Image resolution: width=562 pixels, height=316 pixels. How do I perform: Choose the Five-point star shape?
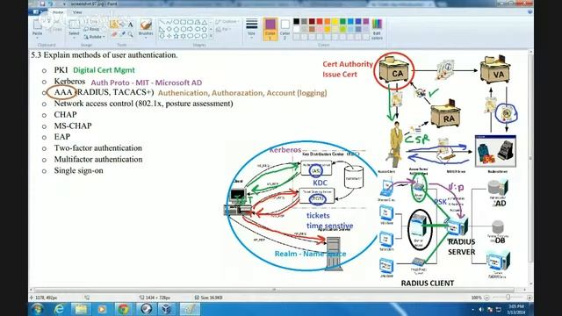pyautogui.click(x=176, y=36)
